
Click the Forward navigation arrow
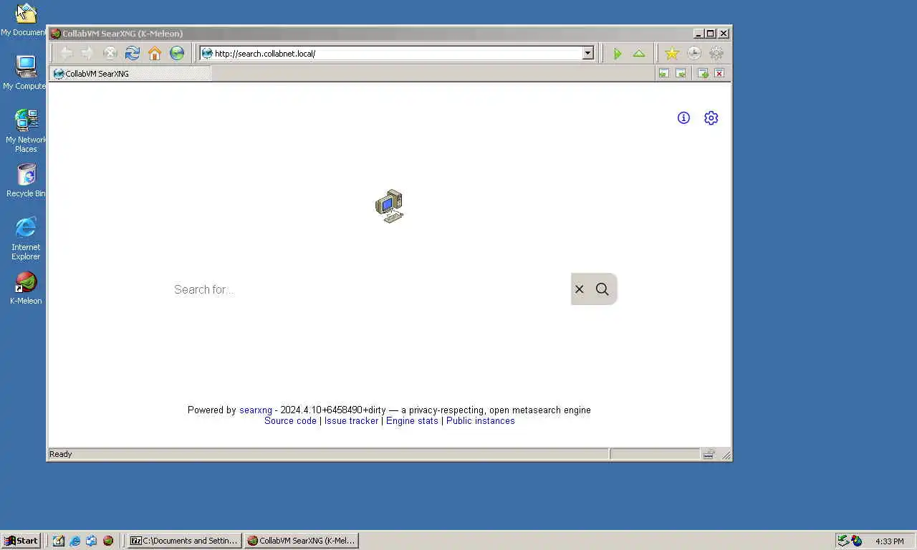pyautogui.click(x=87, y=53)
